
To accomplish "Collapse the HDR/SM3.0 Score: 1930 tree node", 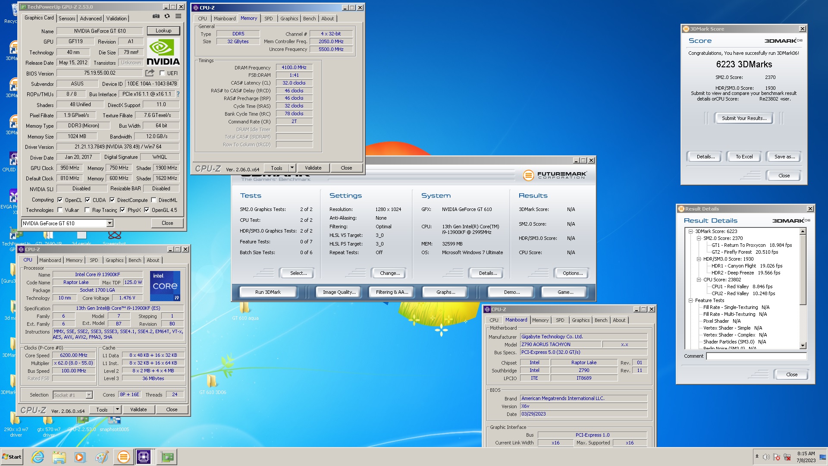I will click(699, 259).
